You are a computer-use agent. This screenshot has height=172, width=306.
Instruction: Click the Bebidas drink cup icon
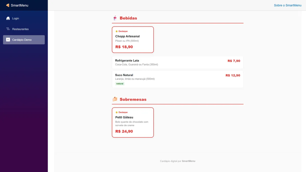[x=115, y=18]
